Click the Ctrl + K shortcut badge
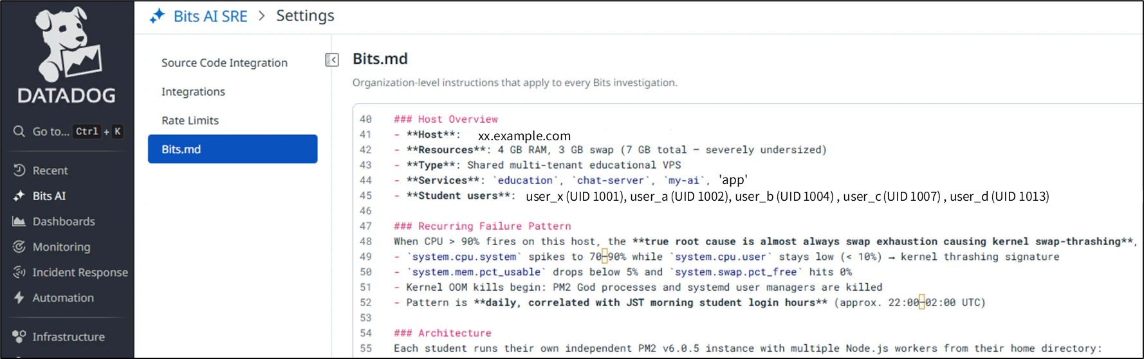Screen dimensions: 1144x359 pyautogui.click(x=98, y=131)
